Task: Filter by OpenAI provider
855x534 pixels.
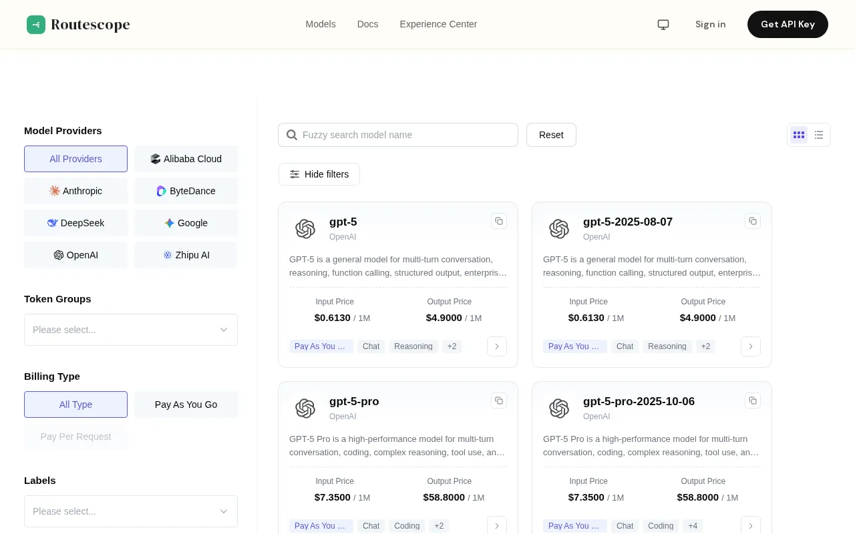Action: point(75,255)
